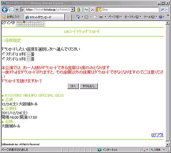Click the Refresh page icon
The image size is (171, 153).
click(x=86, y=10)
